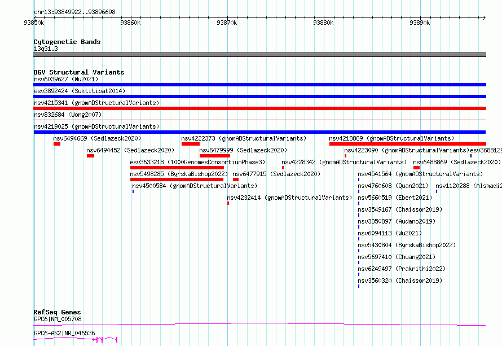Click nsv6094113 (Wu2021) label
502x346 pixels.
pyautogui.click(x=390, y=233)
